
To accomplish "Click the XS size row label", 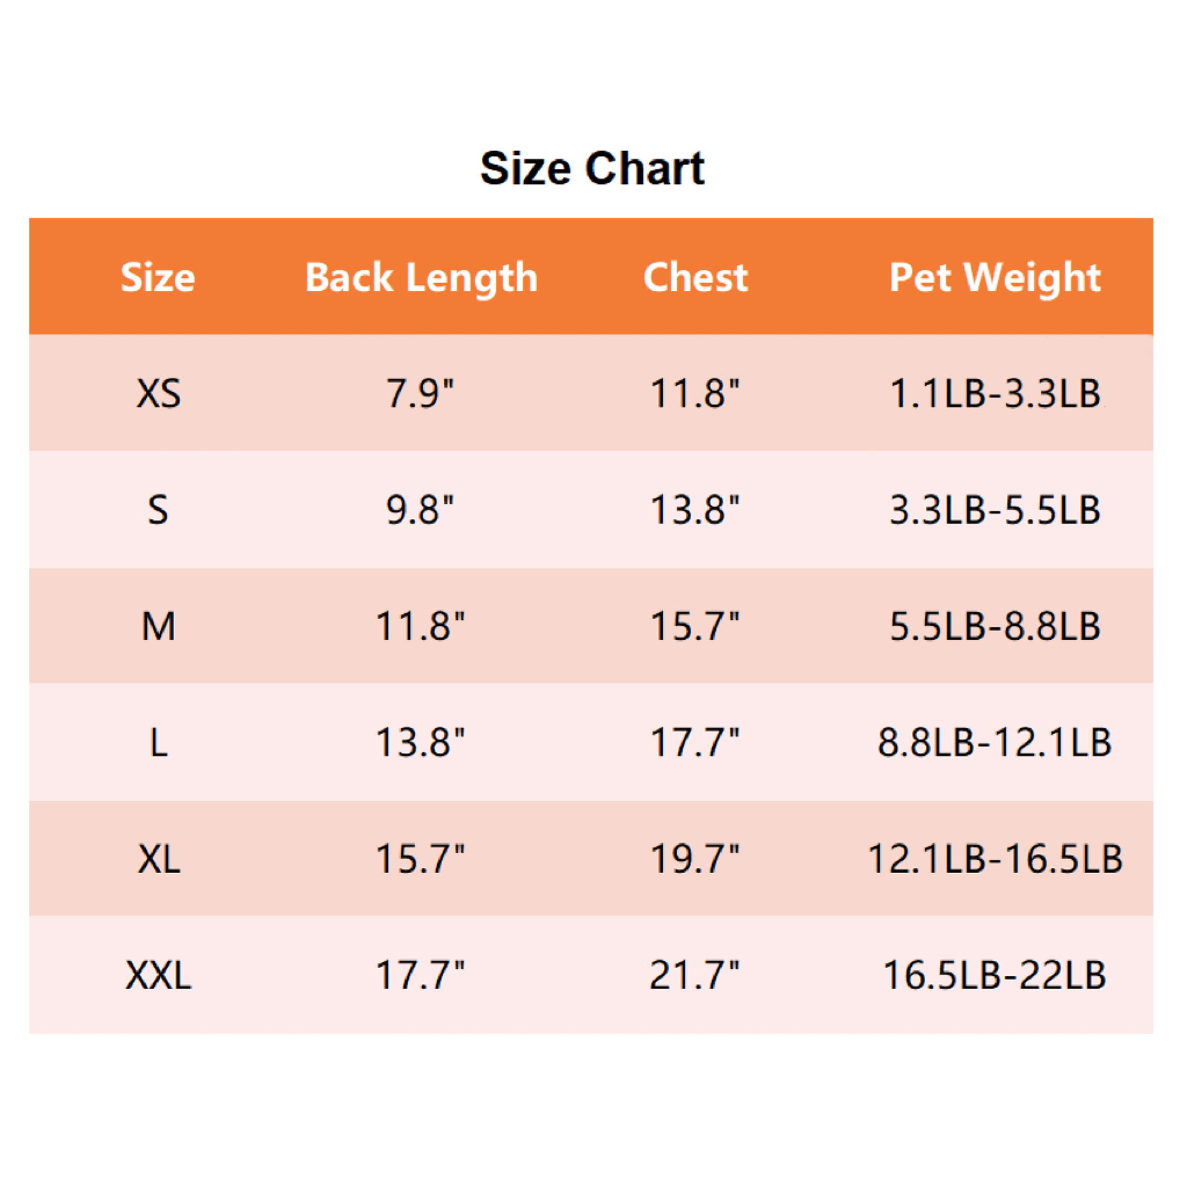I will [158, 394].
